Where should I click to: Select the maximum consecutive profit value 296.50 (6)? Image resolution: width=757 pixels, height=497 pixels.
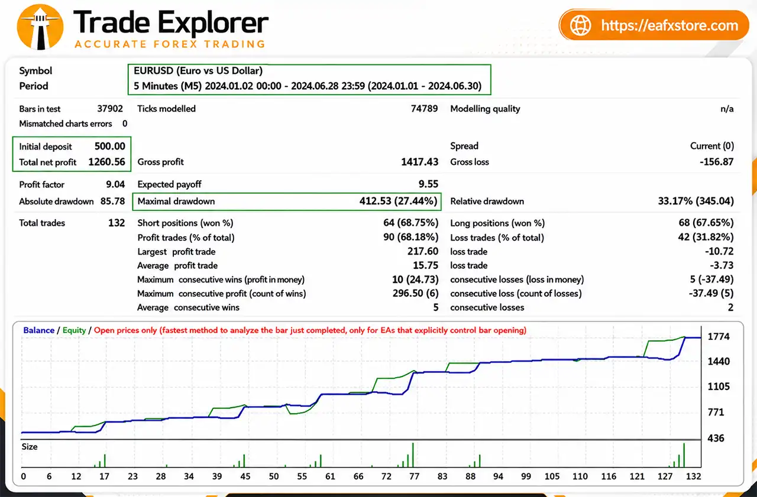tap(415, 294)
